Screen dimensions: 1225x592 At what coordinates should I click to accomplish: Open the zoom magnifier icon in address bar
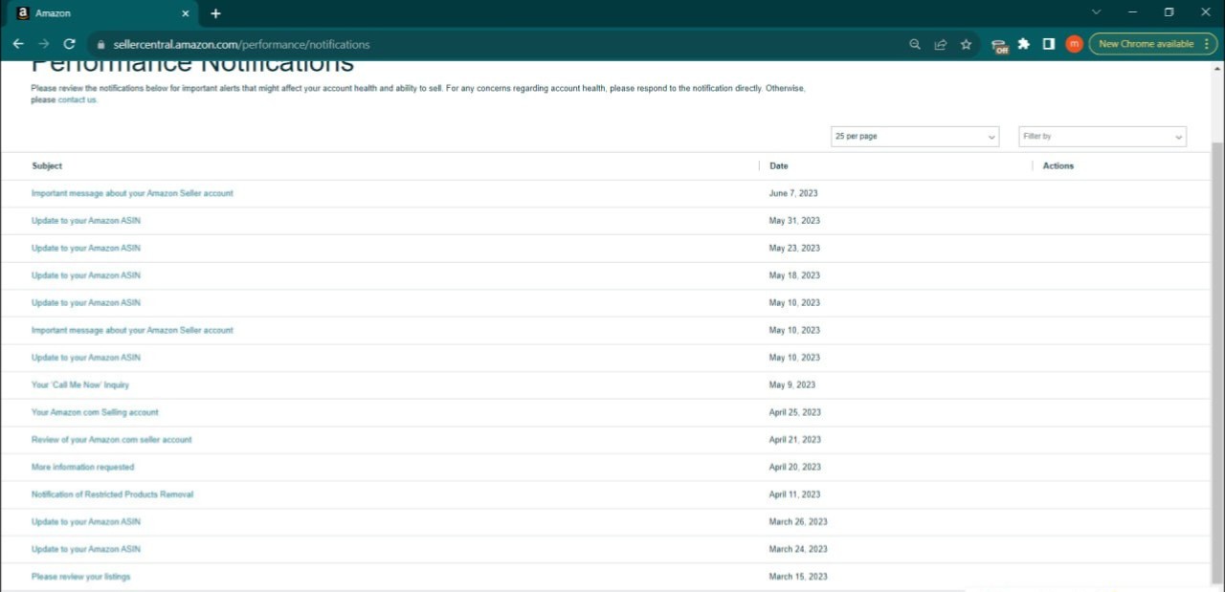(915, 44)
